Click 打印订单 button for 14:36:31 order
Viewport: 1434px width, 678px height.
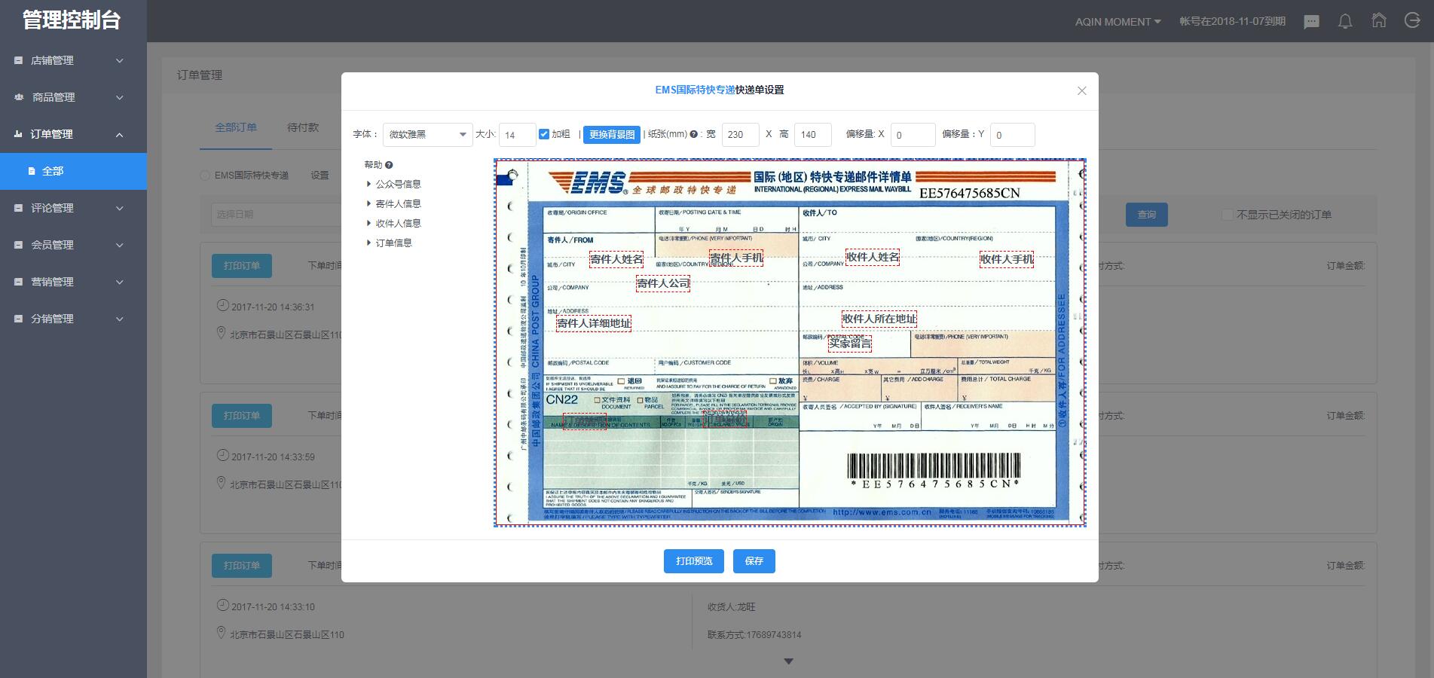pos(242,266)
